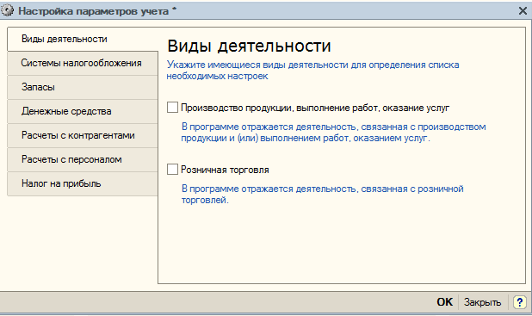Open the Запасы tab
532x316 pixels.
[x=83, y=87]
